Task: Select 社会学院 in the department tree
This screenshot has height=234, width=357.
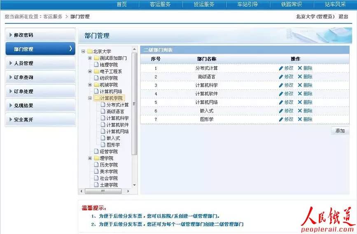Action: click(x=109, y=178)
